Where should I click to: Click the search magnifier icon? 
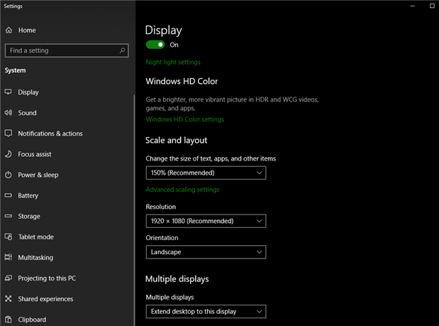click(123, 50)
